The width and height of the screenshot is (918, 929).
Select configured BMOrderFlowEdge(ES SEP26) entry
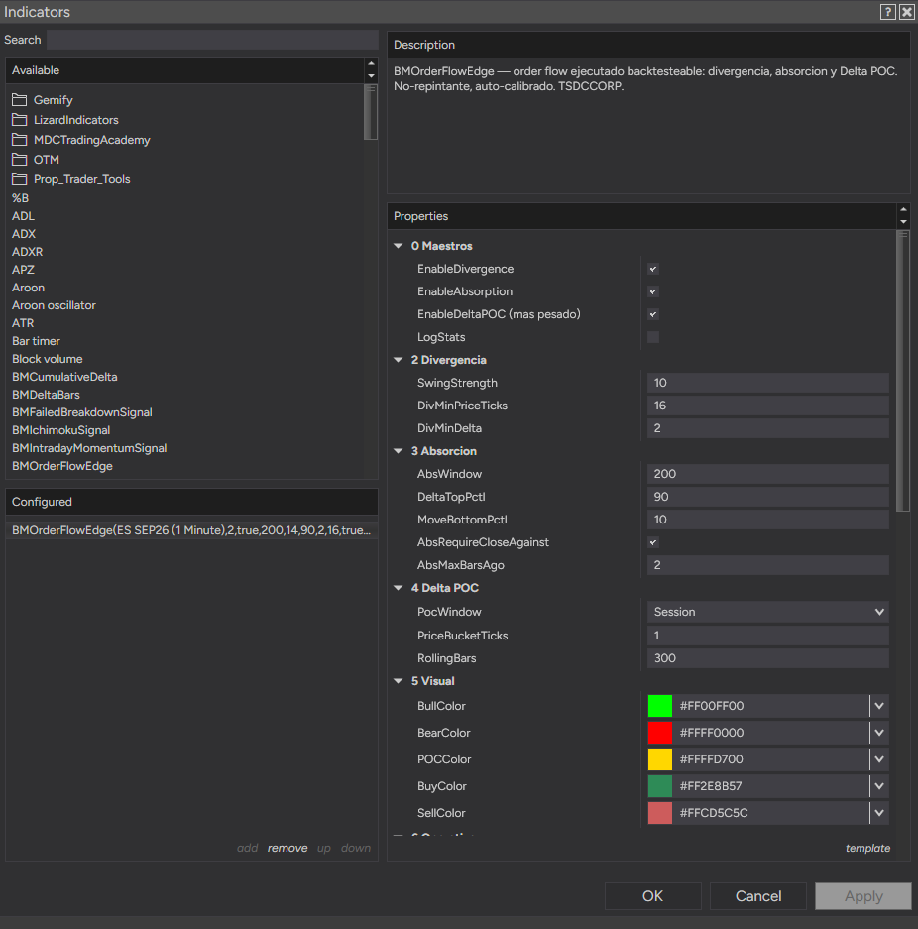pos(191,530)
